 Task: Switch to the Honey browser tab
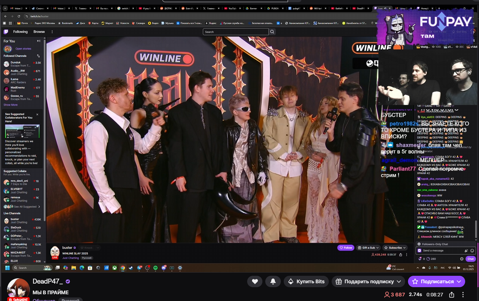[425, 8]
